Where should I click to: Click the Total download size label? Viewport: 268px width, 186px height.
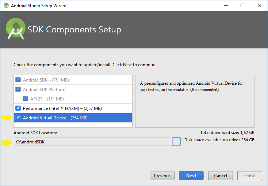227,132
